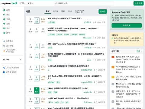Image resolution: width=145 pixels, height=109 pixels.
Task: Click rank 4 badge beside MindSpore article
Action: coord(113,84)
